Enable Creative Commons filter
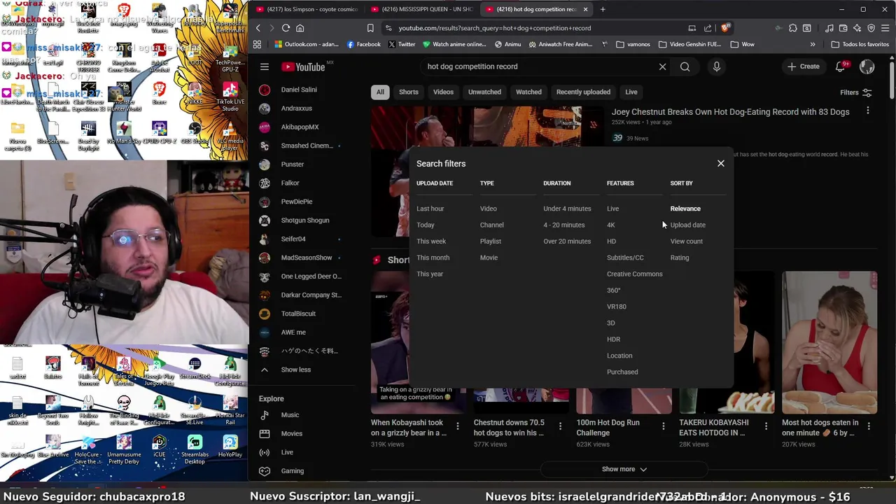Viewport: 896px width, 504px height. coord(634,274)
